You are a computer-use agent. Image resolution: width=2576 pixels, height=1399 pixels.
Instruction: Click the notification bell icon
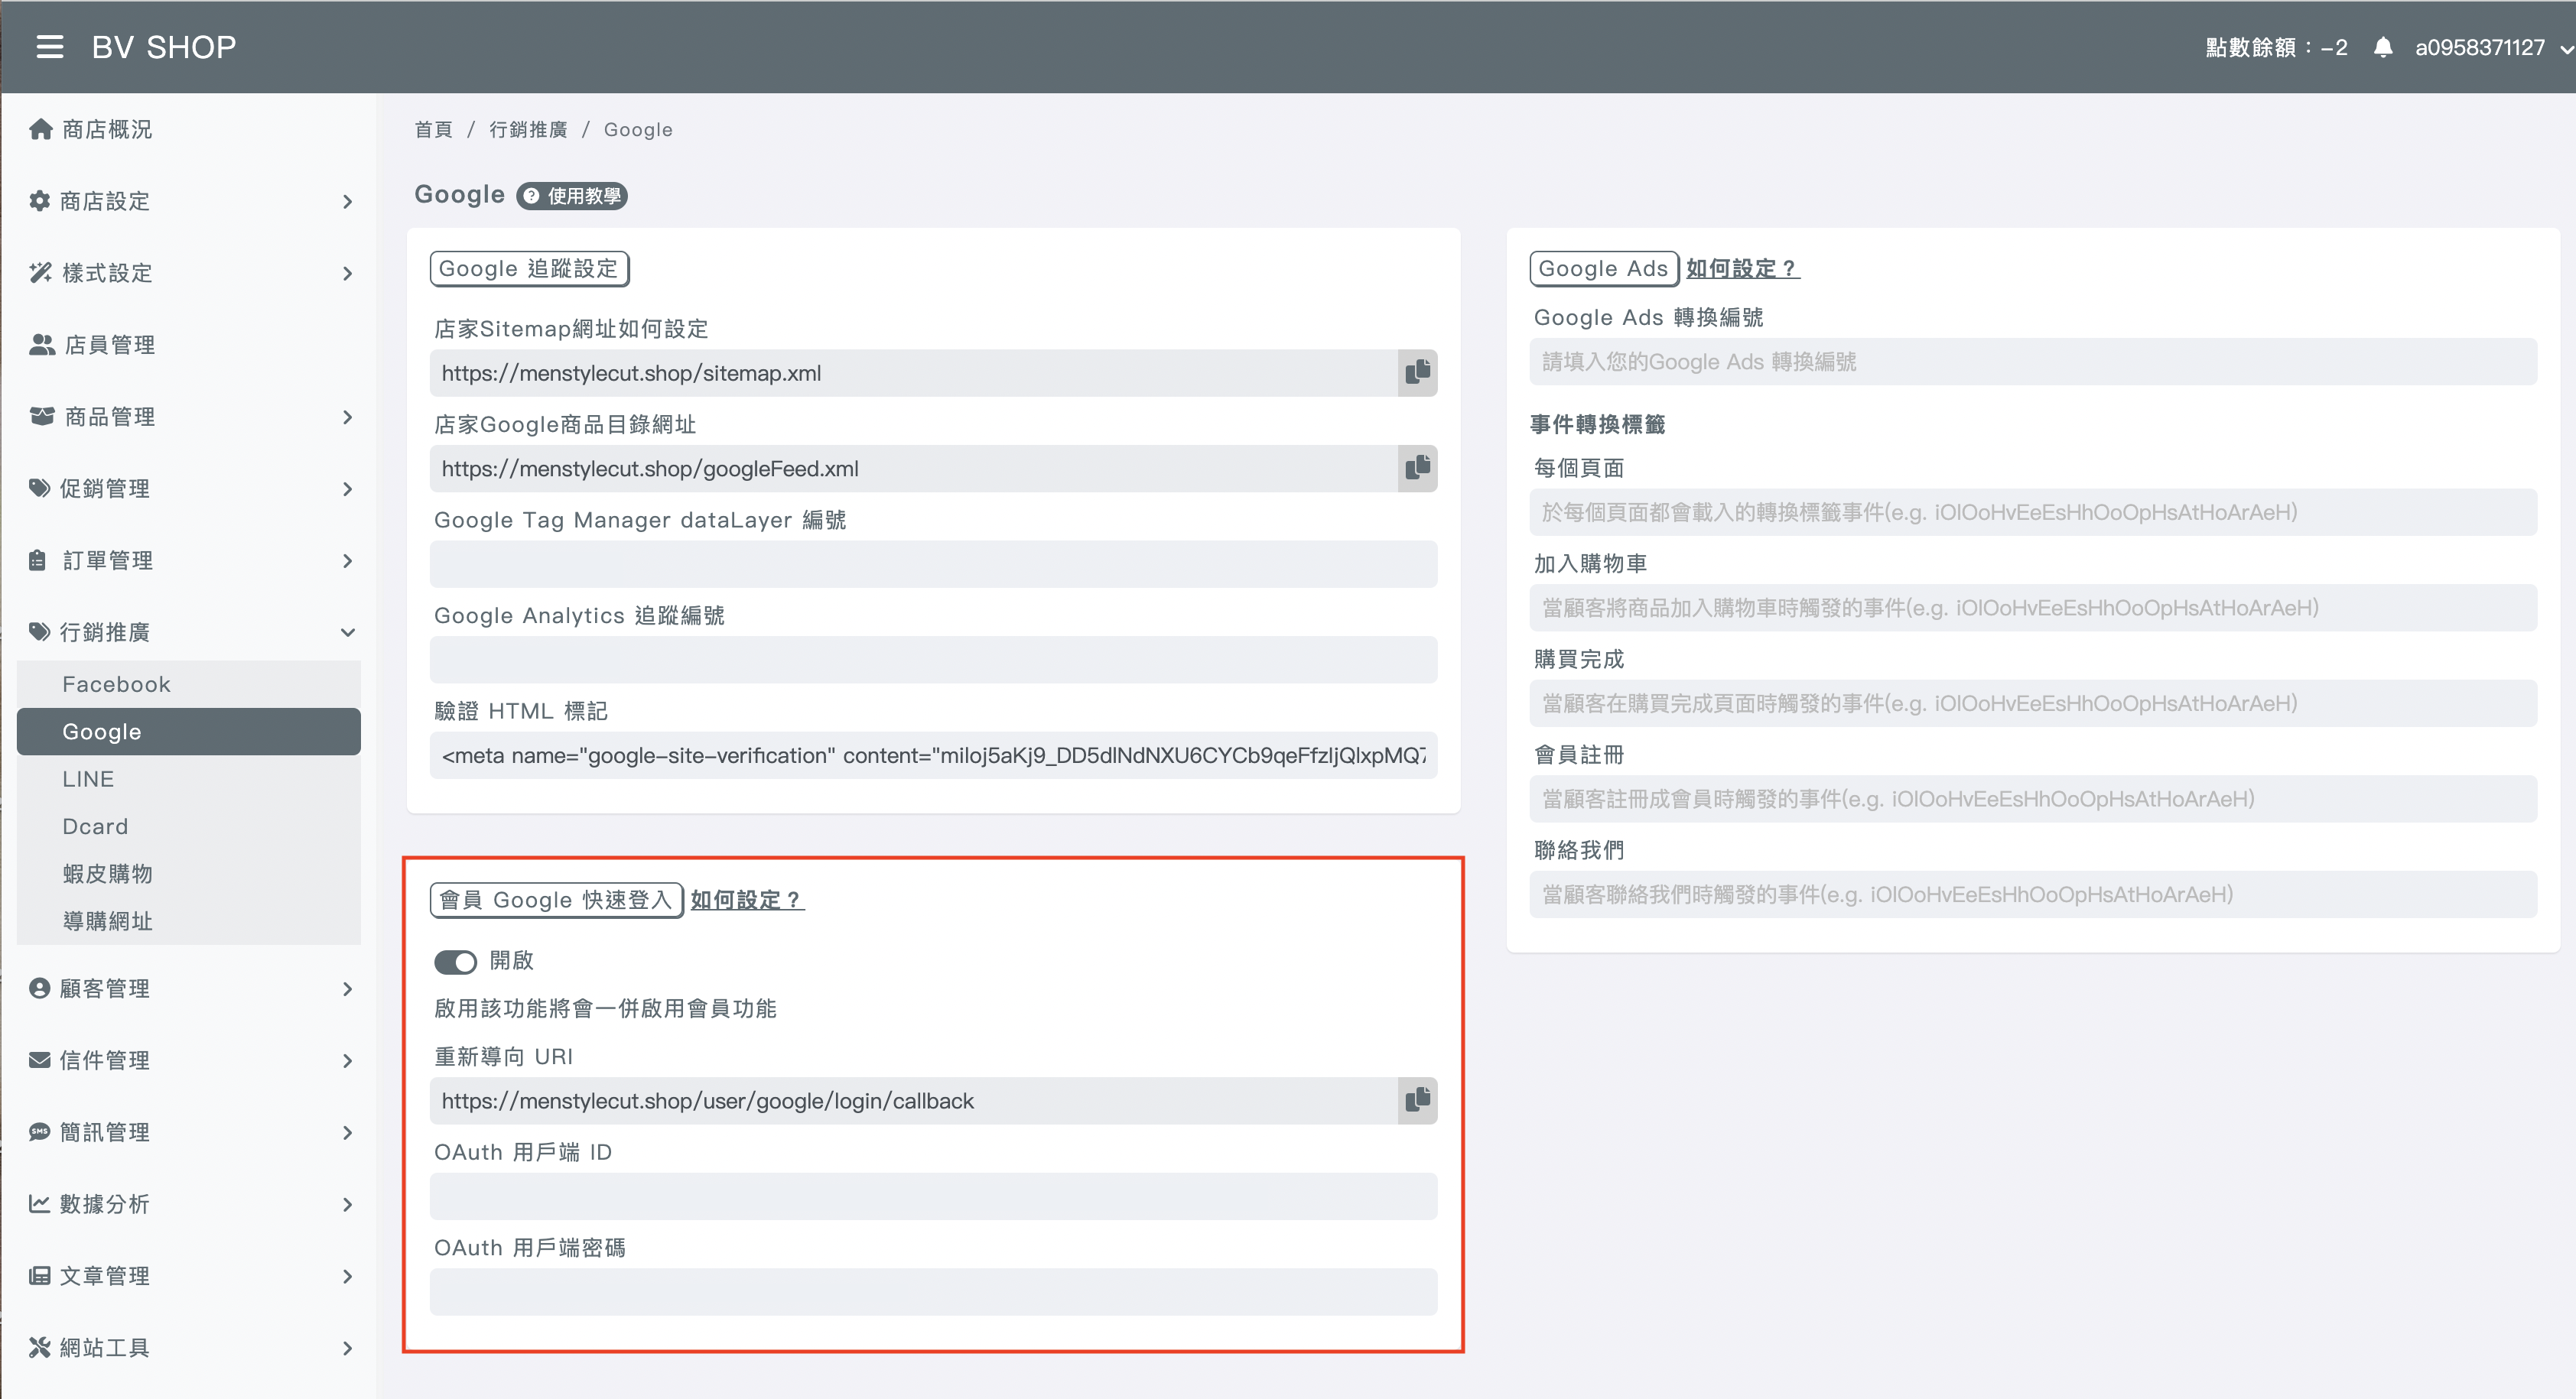point(2383,47)
